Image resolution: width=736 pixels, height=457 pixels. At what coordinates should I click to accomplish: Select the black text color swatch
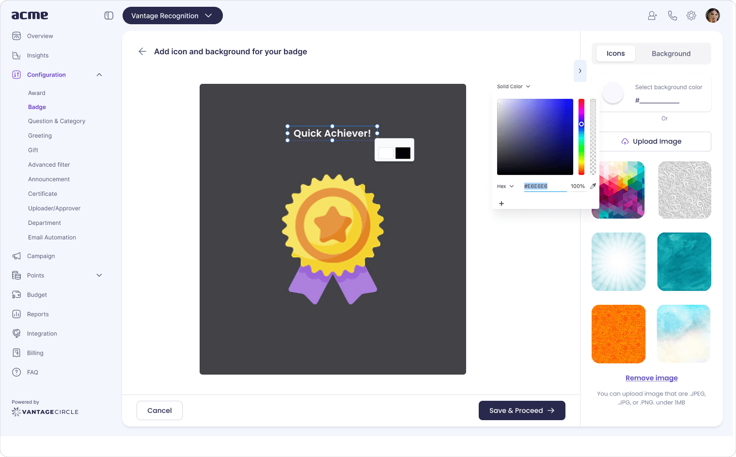pos(403,153)
